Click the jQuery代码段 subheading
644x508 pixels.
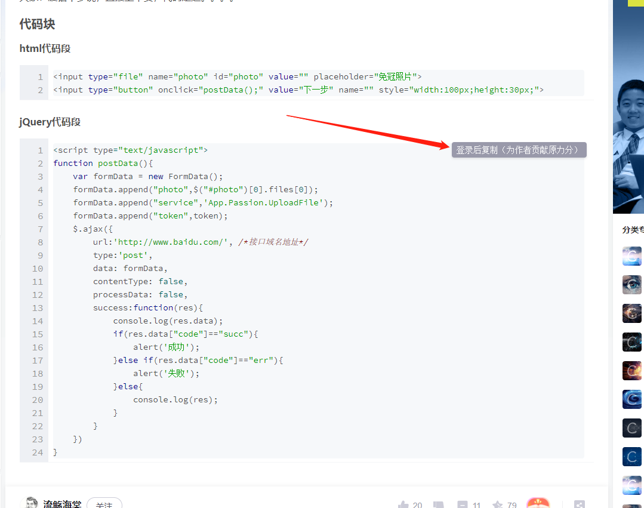tap(50, 122)
